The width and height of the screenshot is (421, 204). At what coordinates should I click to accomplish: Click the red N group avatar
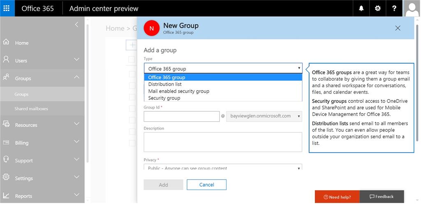152,28
